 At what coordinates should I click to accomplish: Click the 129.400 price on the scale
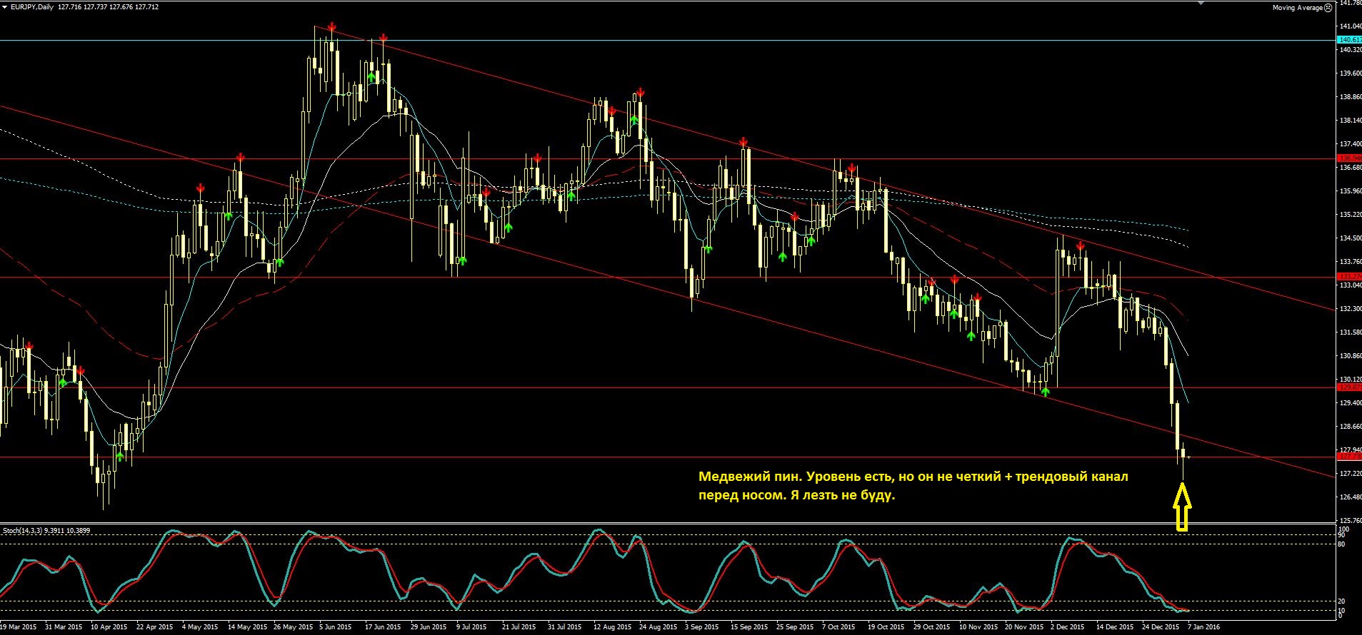tap(1350, 403)
